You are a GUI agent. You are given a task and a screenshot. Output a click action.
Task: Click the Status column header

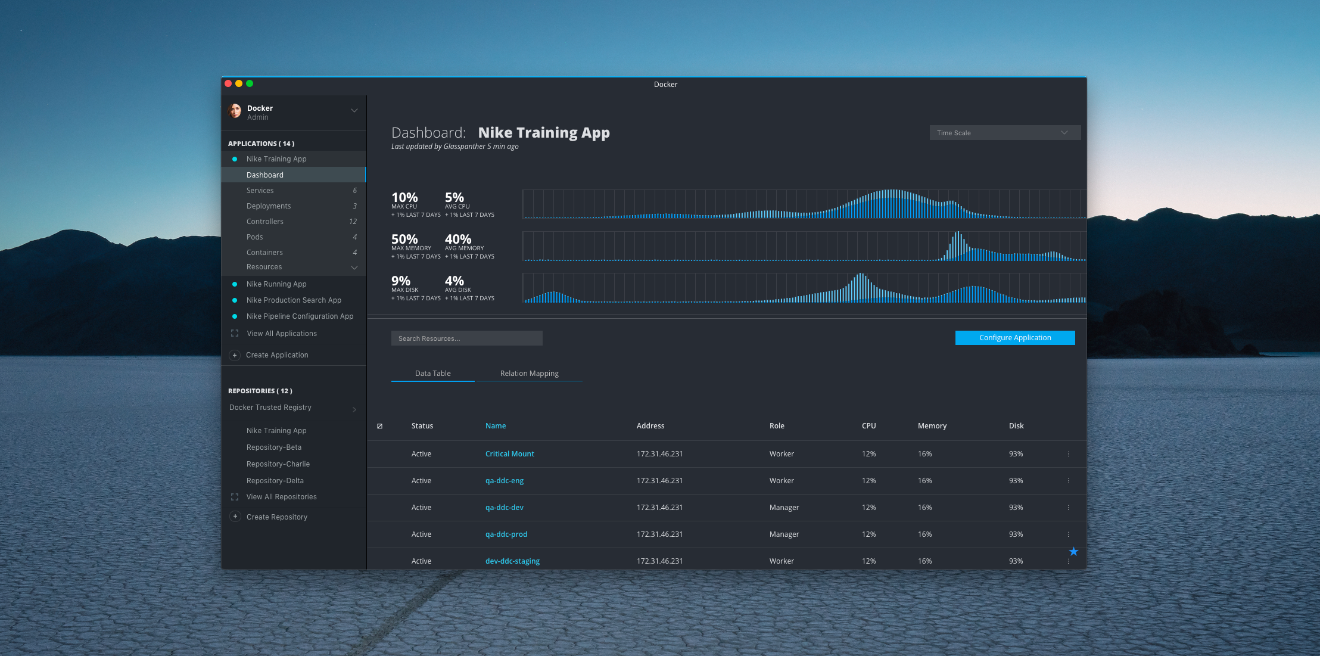422,426
